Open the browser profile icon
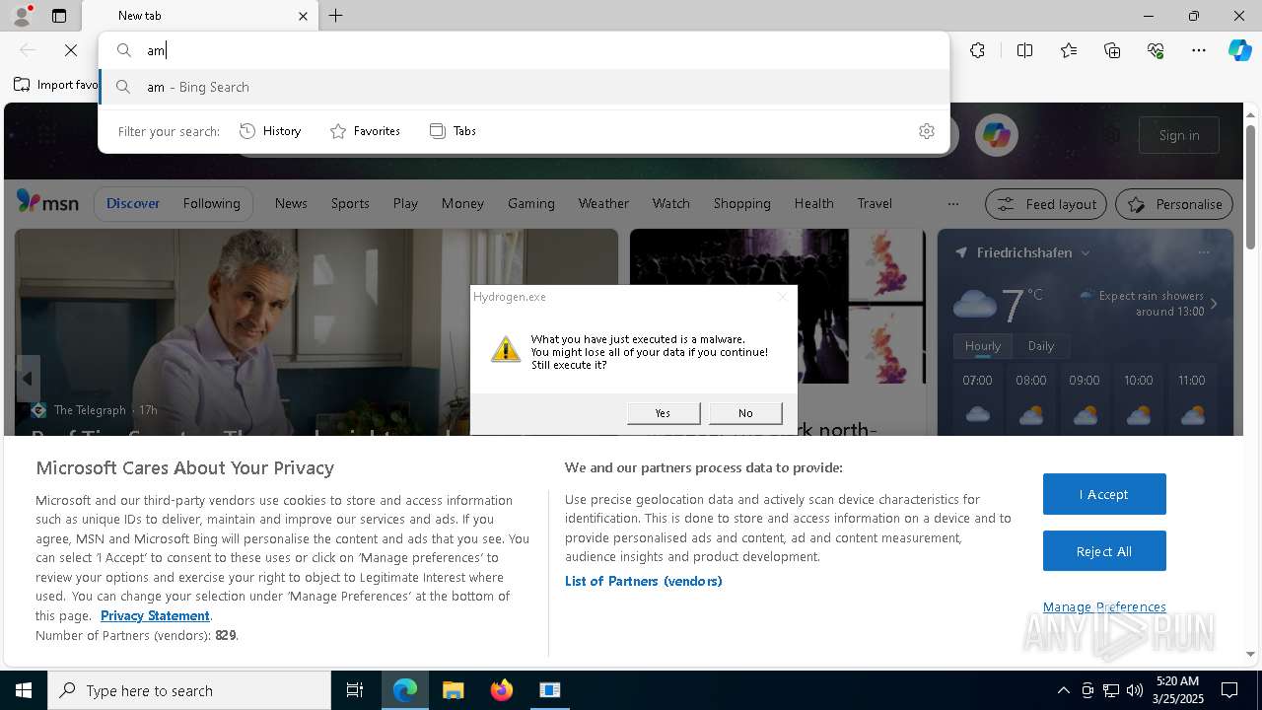1262x710 pixels. pyautogui.click(x=21, y=16)
